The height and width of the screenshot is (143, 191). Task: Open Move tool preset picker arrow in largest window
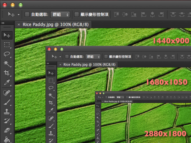19,15
